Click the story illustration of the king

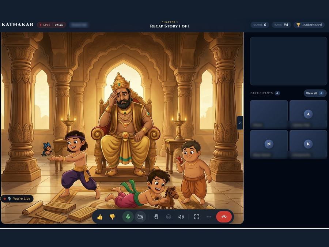click(x=122, y=128)
